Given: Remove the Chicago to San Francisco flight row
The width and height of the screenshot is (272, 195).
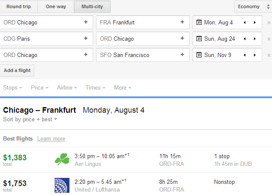Looking at the screenshot, I should pos(269,55).
